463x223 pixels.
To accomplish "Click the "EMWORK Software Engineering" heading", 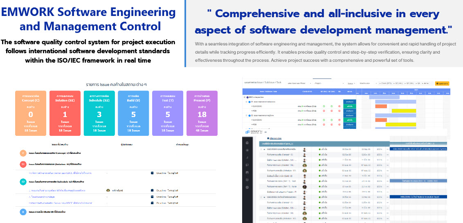I will [x=88, y=12].
